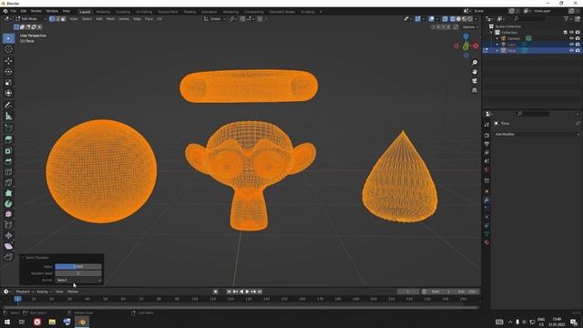The image size is (583, 328).
Task: Select the Spin tool
Action: pos(8,204)
